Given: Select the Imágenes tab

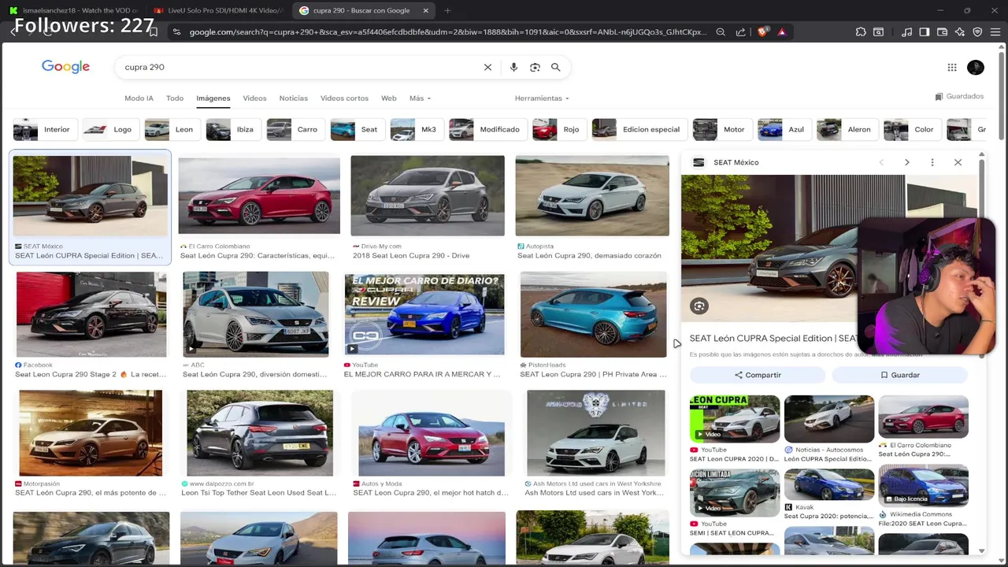Looking at the screenshot, I should [213, 98].
